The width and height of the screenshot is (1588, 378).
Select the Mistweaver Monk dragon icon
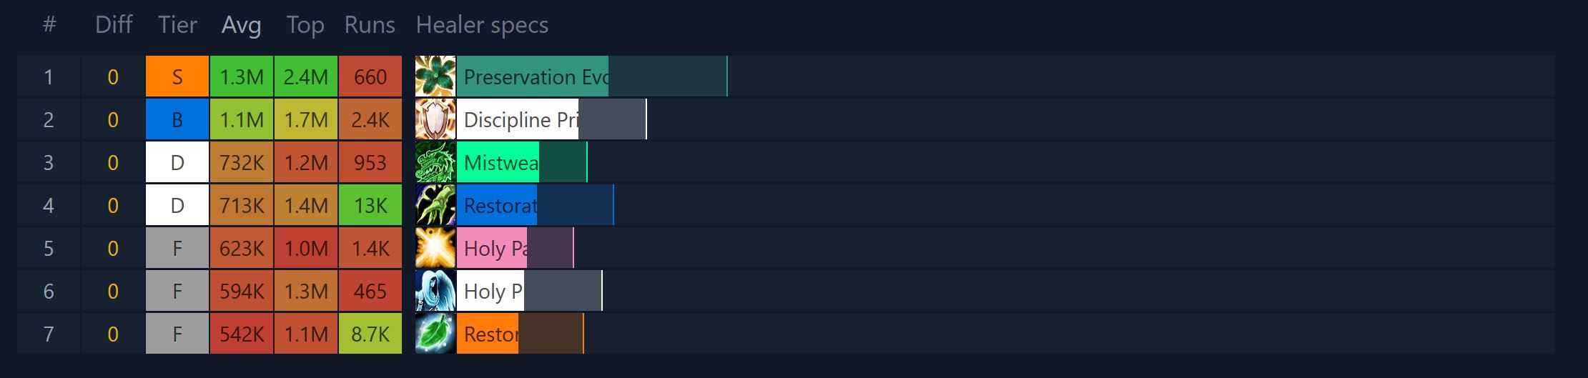coord(435,162)
